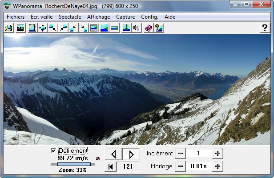This screenshot has height=178, width=274.
Task: Click the yellow question mark image icon
Action: (x=159, y=28)
